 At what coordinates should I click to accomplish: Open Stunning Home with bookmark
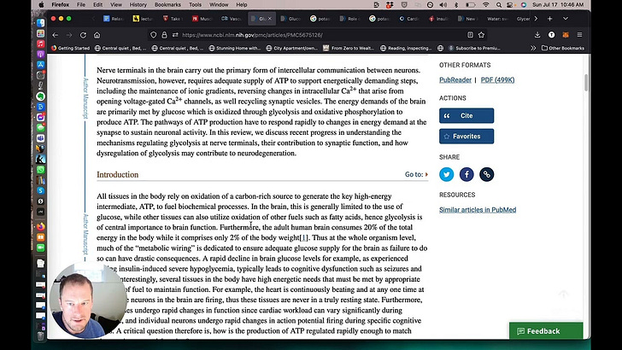pos(234,48)
